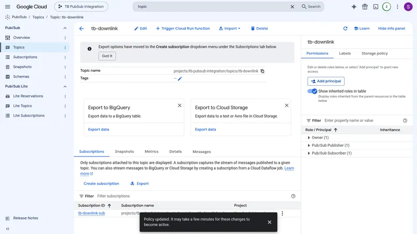Open more options for Schemas item
Screen dimensions: 417x234
click(65, 76)
